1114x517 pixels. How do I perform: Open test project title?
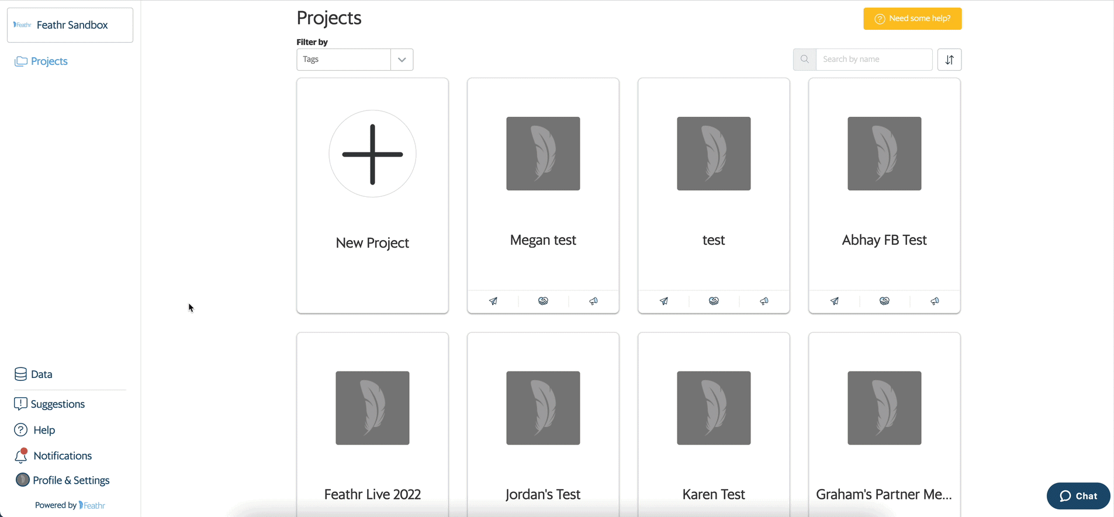coord(714,240)
